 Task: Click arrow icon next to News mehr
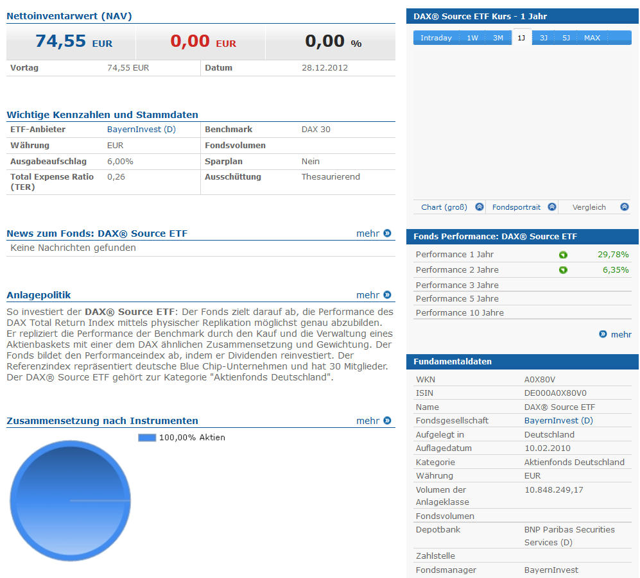387,234
